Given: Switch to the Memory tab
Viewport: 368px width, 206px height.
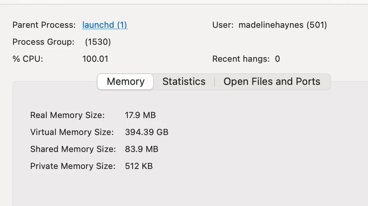Looking at the screenshot, I should [x=126, y=82].
